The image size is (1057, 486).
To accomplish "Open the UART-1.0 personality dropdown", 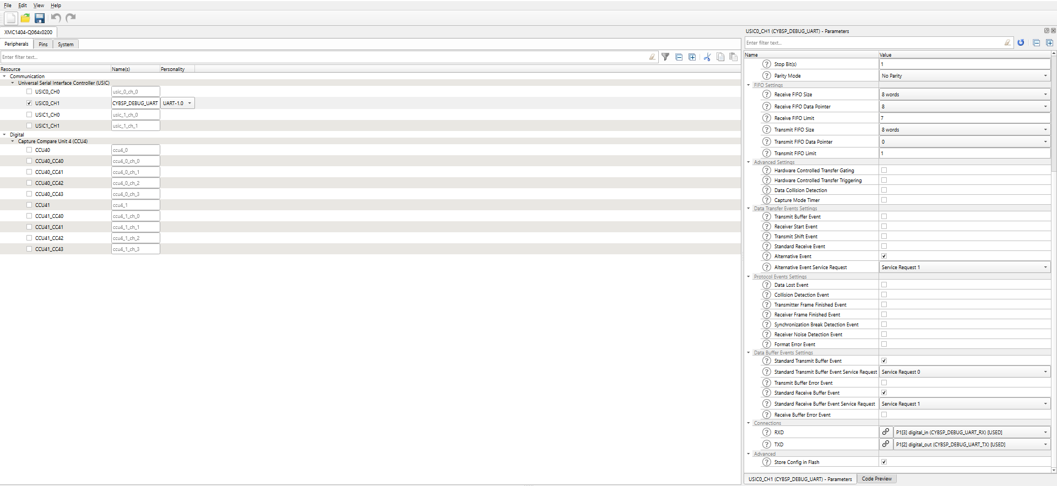I will [178, 103].
